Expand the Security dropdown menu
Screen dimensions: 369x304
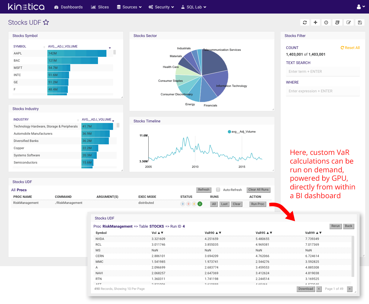[161, 7]
